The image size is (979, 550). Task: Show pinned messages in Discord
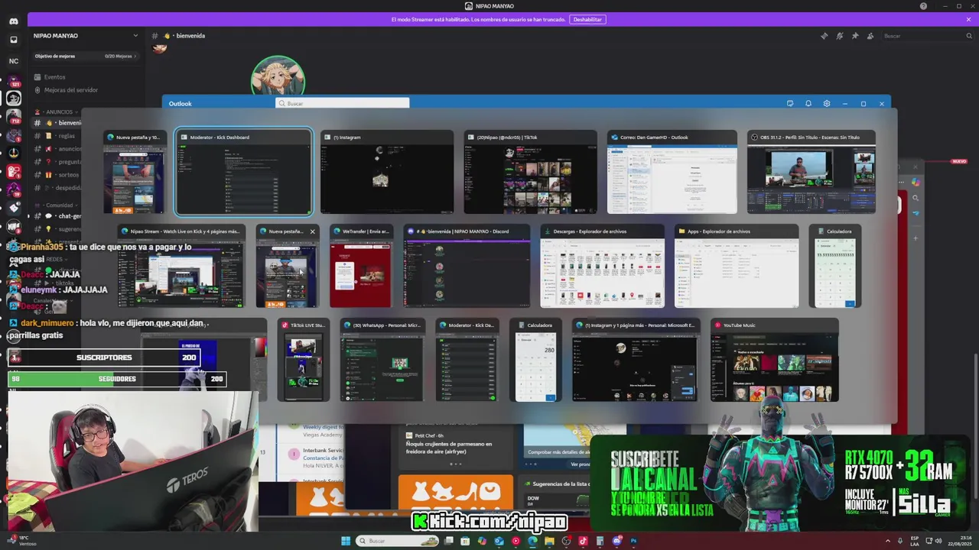[854, 36]
